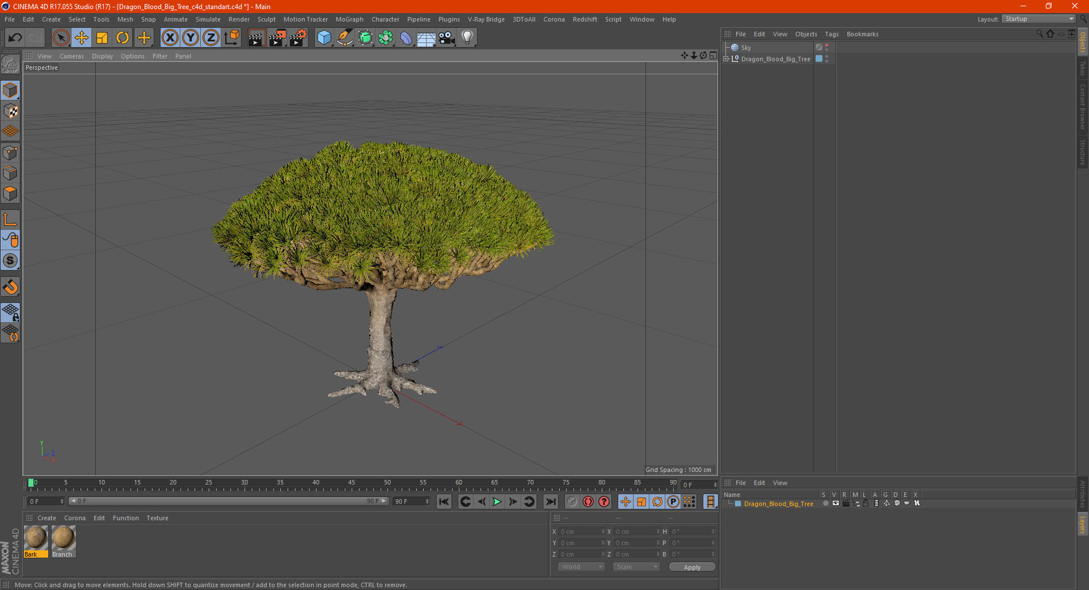The height and width of the screenshot is (590, 1089).
Task: Open the Simulate menu
Action: click(208, 19)
